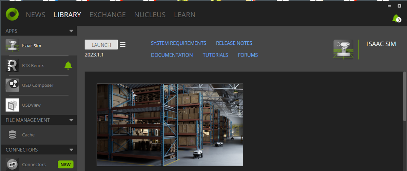This screenshot has width=407, height=171.
Task: Click the vertical scrollbar of the content area
Action: [x=404, y=96]
